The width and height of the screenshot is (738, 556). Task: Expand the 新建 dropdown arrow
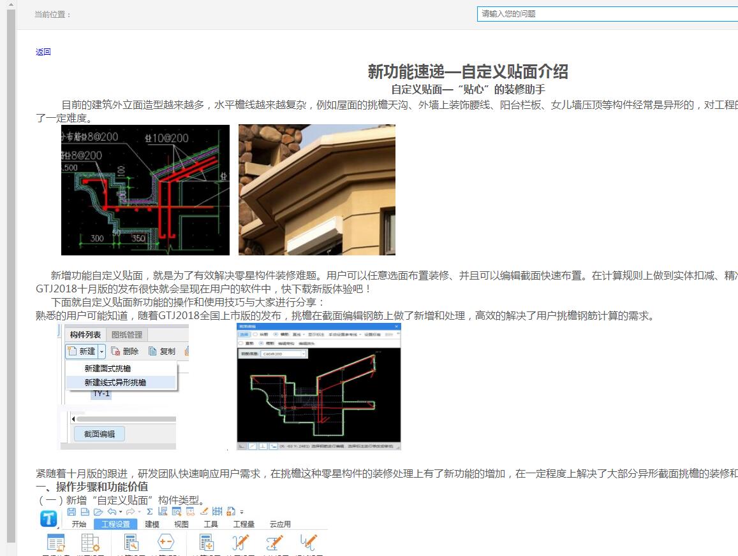[x=101, y=351]
